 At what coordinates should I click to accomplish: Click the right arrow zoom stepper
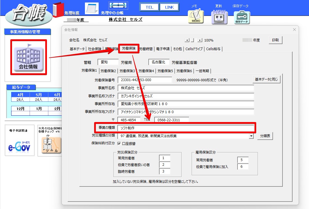pyautogui.click(x=200, y=40)
